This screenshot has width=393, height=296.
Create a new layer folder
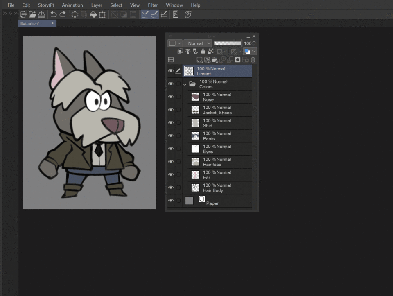pos(215,60)
